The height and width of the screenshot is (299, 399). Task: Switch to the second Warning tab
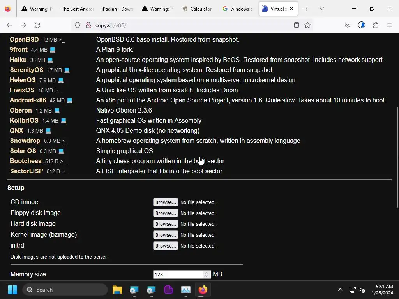click(x=157, y=9)
